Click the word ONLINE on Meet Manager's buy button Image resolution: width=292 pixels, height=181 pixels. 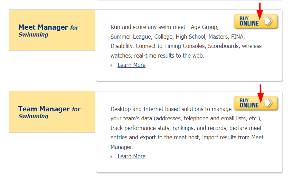pos(249,23)
